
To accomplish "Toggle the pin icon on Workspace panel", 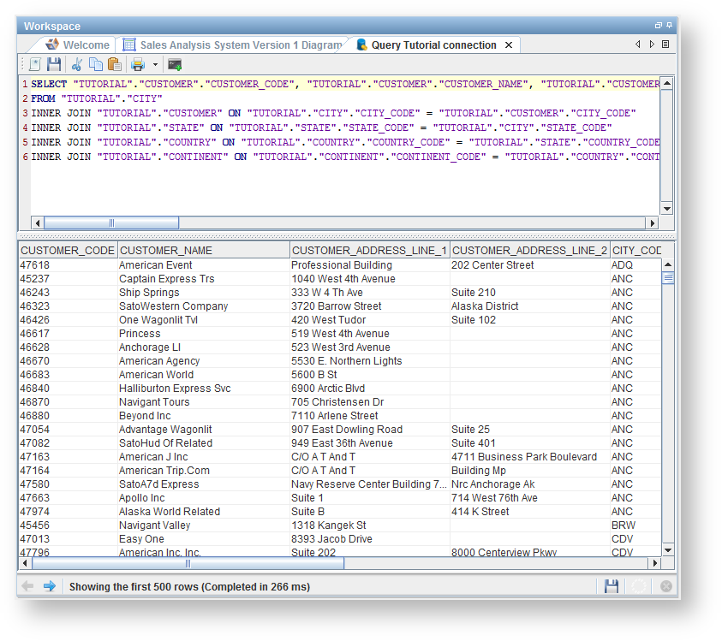I will pos(669,26).
